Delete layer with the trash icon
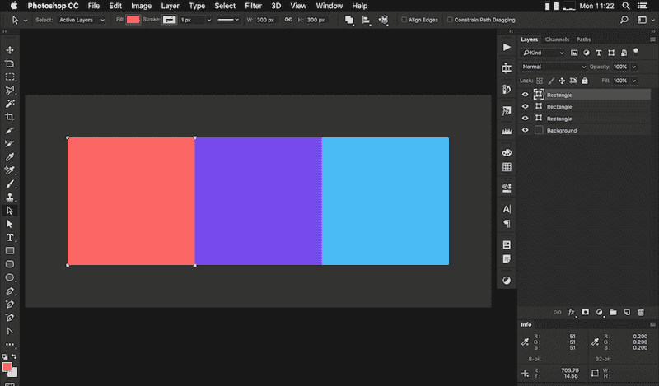This screenshot has width=659, height=386. (x=641, y=312)
